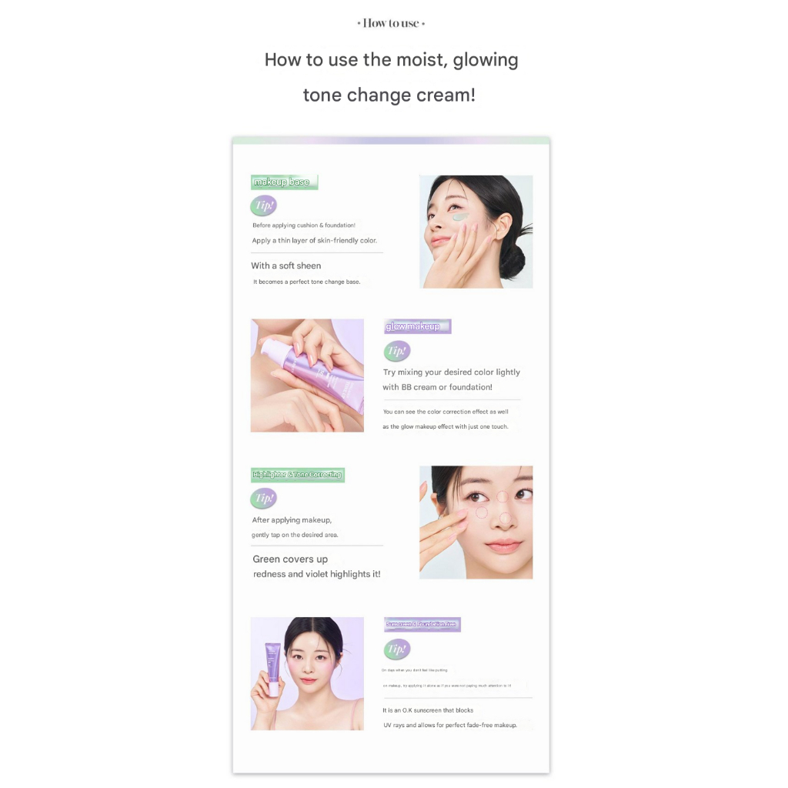Click the Tip! badge under glow makeup
This screenshot has width=788, height=788.
[397, 351]
